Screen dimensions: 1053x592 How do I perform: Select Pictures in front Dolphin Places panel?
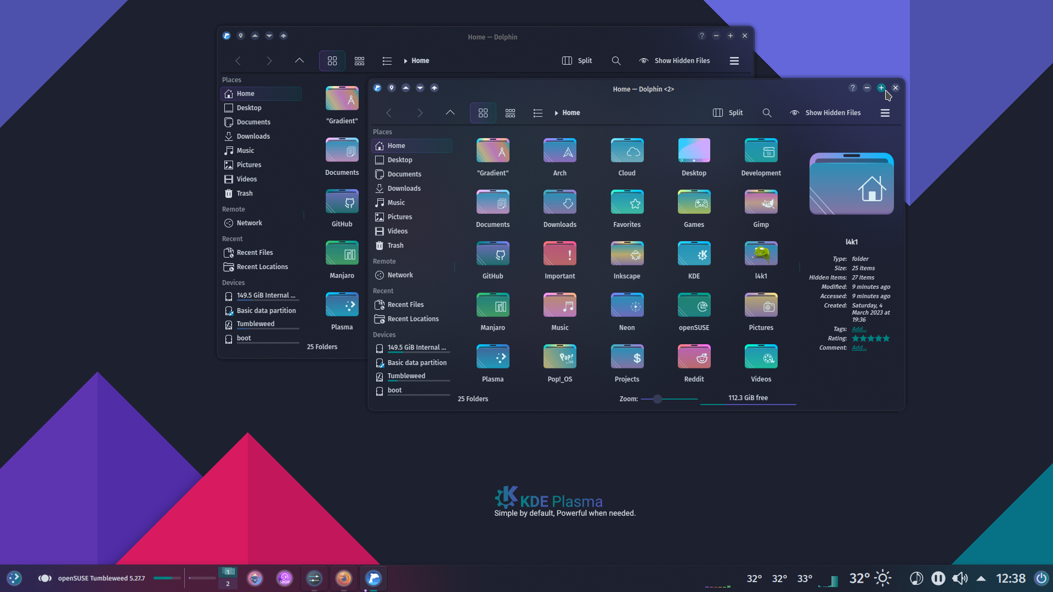pyautogui.click(x=412, y=217)
